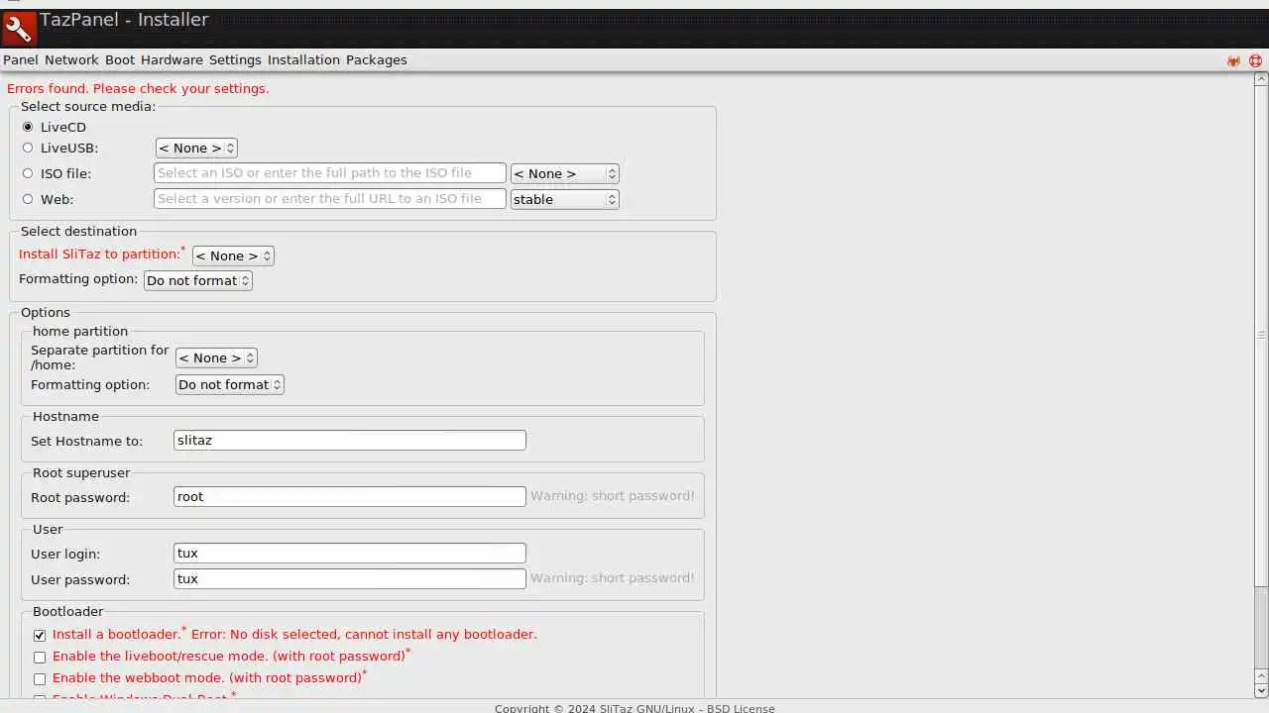1269x713 pixels.
Task: Open Separate partition for /home dropdown
Action: coord(216,357)
